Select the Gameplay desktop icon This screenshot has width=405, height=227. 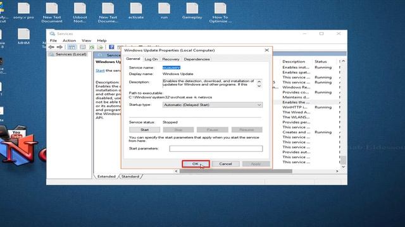(192, 11)
